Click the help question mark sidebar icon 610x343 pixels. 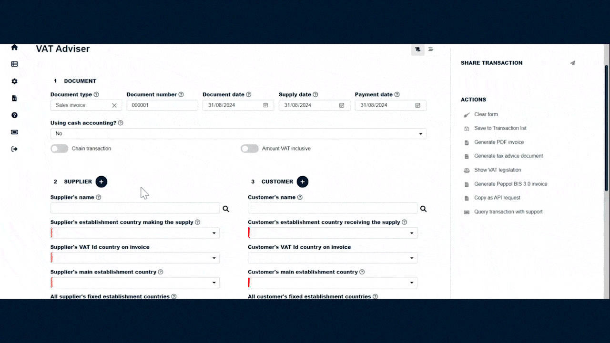[x=14, y=115]
